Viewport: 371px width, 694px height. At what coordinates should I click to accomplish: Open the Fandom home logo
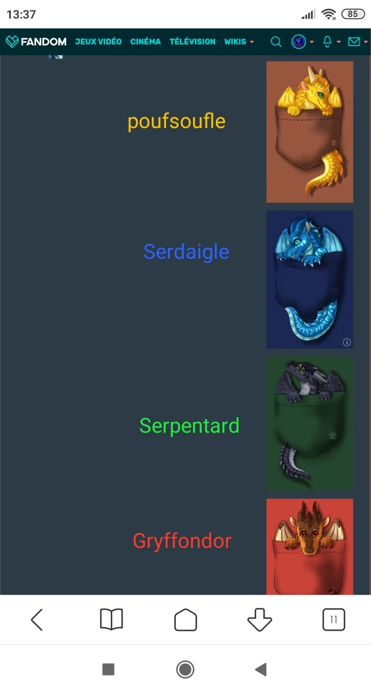click(x=36, y=42)
